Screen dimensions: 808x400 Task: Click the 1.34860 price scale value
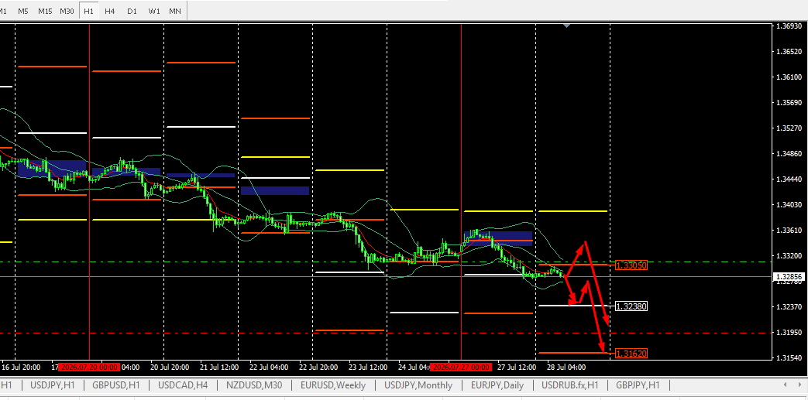point(789,154)
